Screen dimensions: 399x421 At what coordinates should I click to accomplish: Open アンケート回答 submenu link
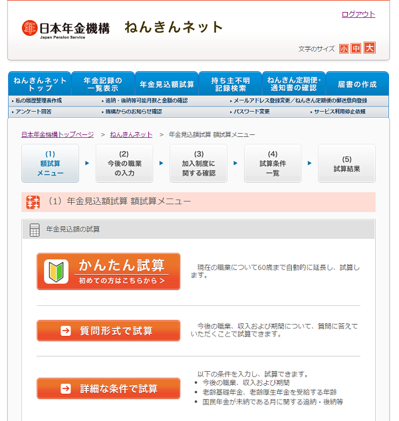point(32,112)
